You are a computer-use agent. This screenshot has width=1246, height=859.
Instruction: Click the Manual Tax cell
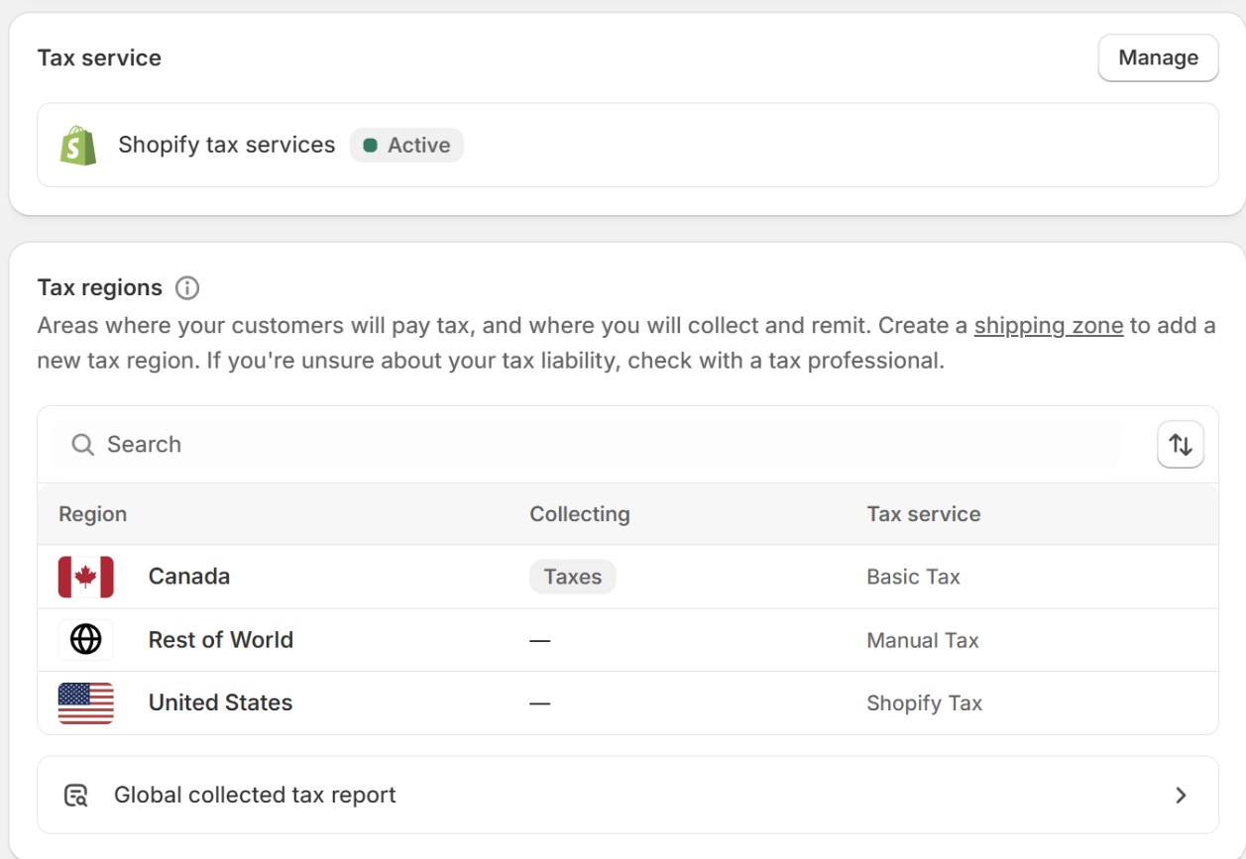tap(923, 640)
